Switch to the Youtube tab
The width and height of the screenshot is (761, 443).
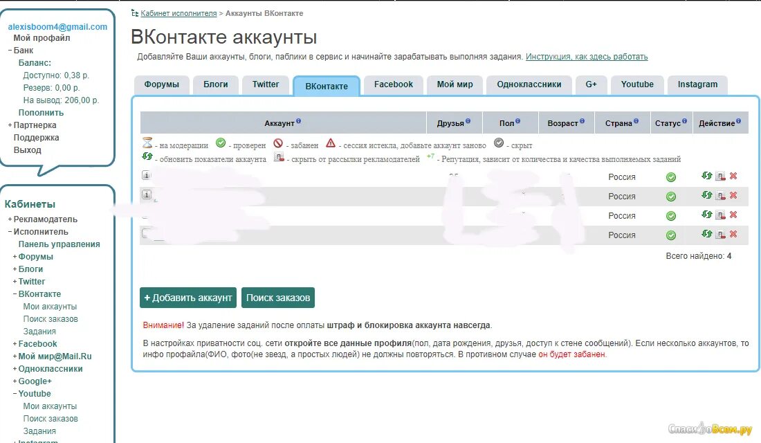coord(637,84)
